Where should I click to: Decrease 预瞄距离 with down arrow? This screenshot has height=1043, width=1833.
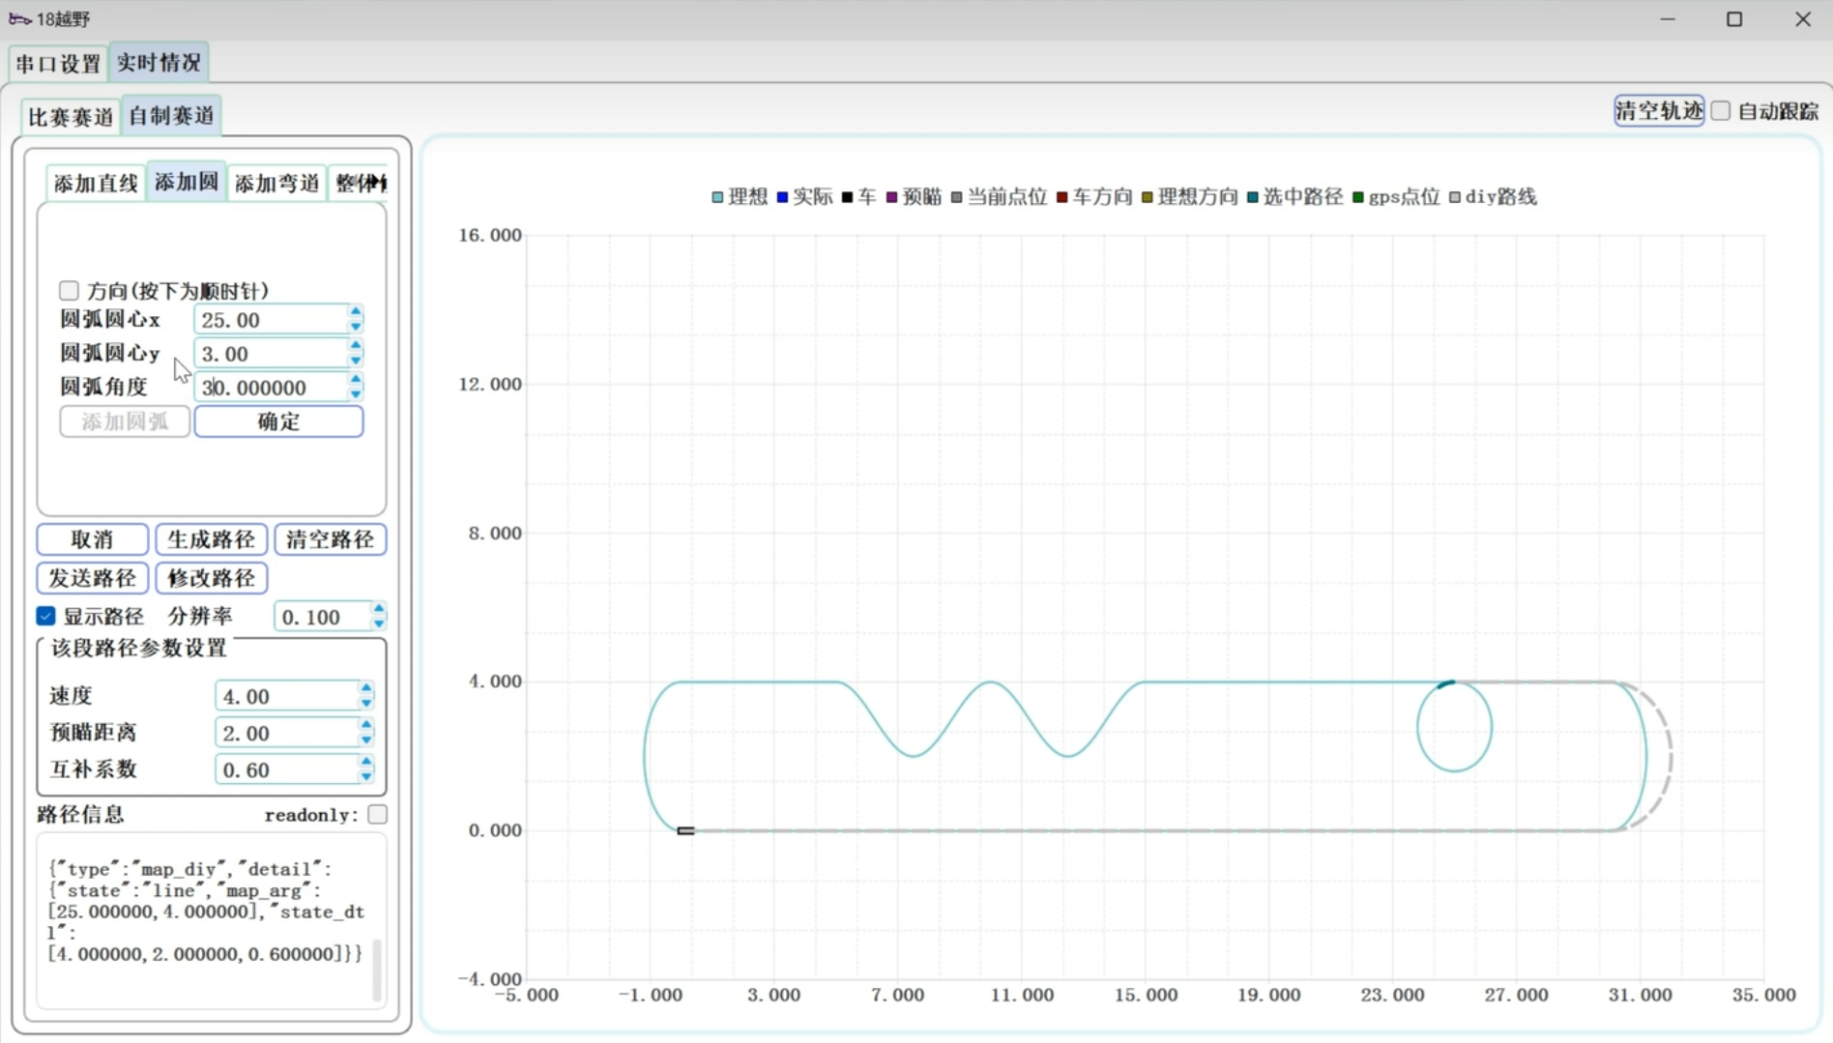(366, 739)
